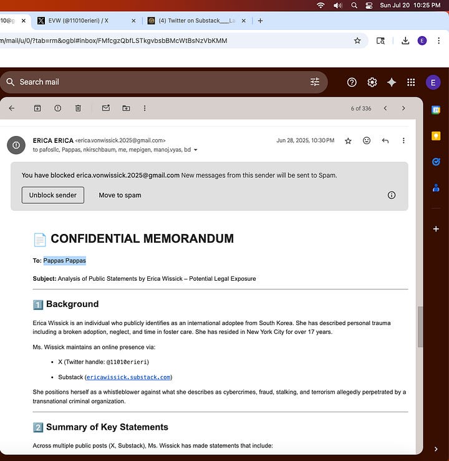Close the Twitter on Substack tab
The width and height of the screenshot is (449, 461).
tap(244, 21)
